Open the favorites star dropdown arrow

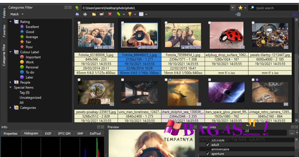pyautogui.click(x=245, y=8)
